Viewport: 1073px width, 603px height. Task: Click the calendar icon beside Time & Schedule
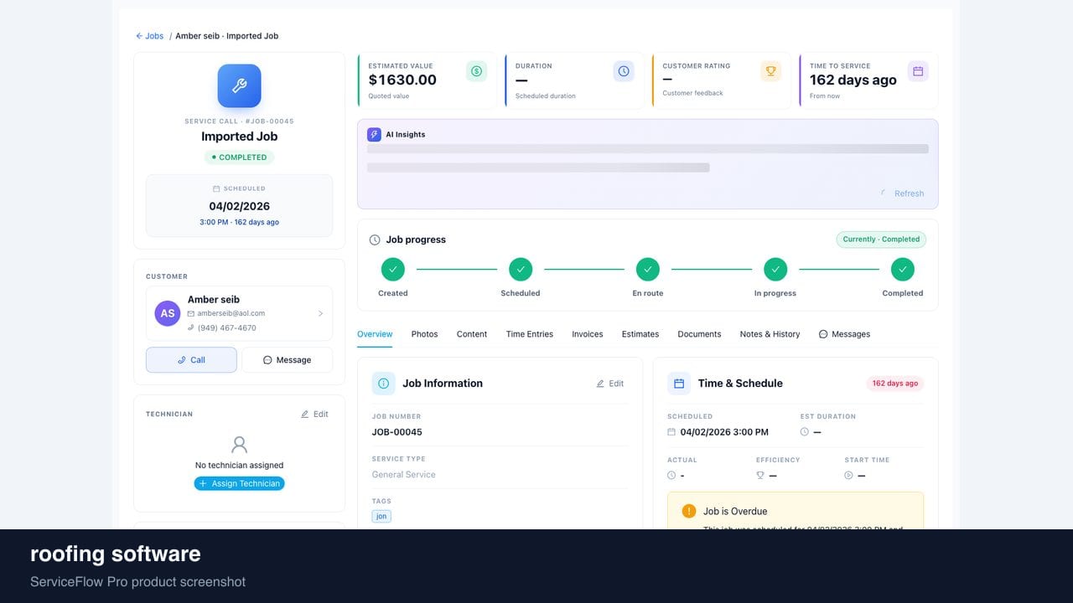[x=679, y=384]
